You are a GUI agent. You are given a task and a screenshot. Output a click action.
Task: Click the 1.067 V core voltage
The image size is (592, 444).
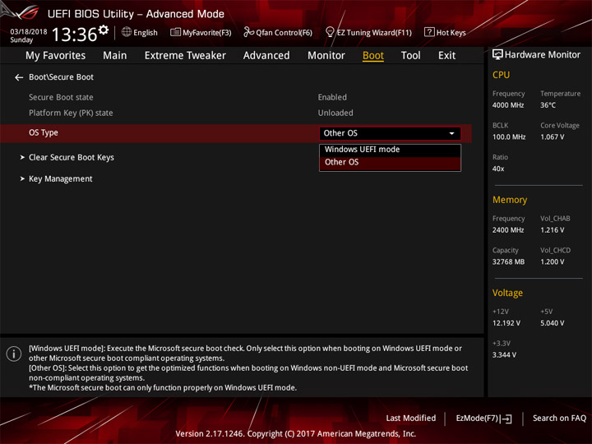[x=552, y=137]
